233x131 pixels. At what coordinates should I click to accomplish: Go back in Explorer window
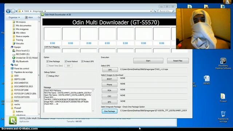(x=8, y=11)
